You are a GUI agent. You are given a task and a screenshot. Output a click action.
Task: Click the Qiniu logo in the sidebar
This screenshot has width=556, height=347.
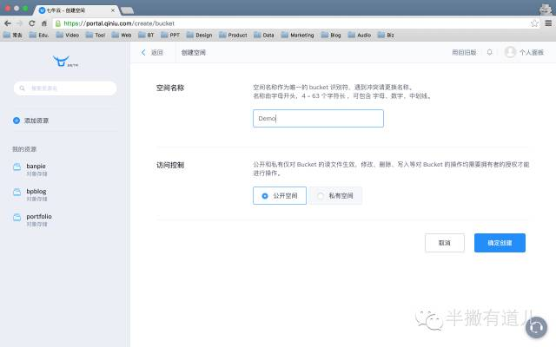point(60,61)
